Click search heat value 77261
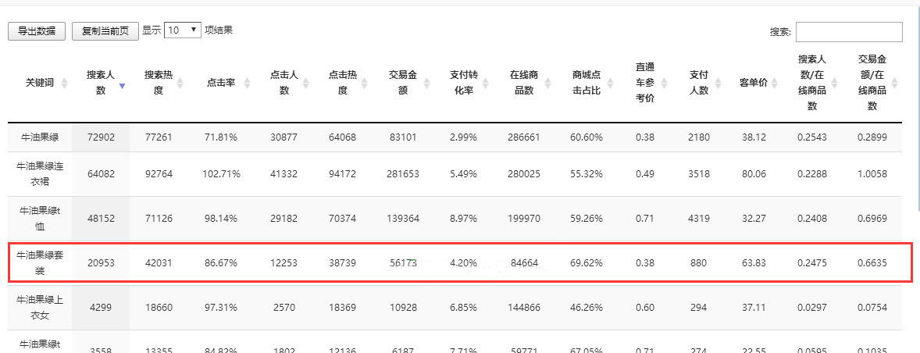This screenshot has height=353, width=920. tap(158, 137)
